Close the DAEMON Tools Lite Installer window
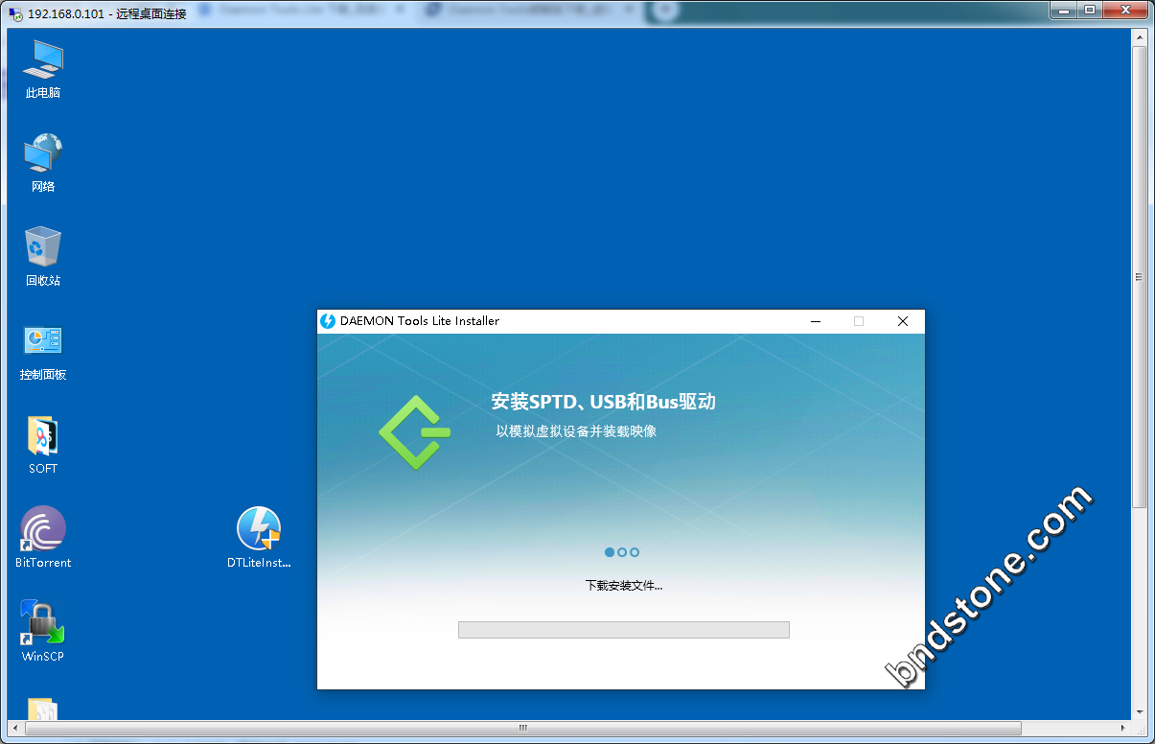The image size is (1155, 744). point(902,321)
